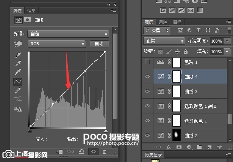
Task: Filter layers by shape icon
Action: point(208,31)
